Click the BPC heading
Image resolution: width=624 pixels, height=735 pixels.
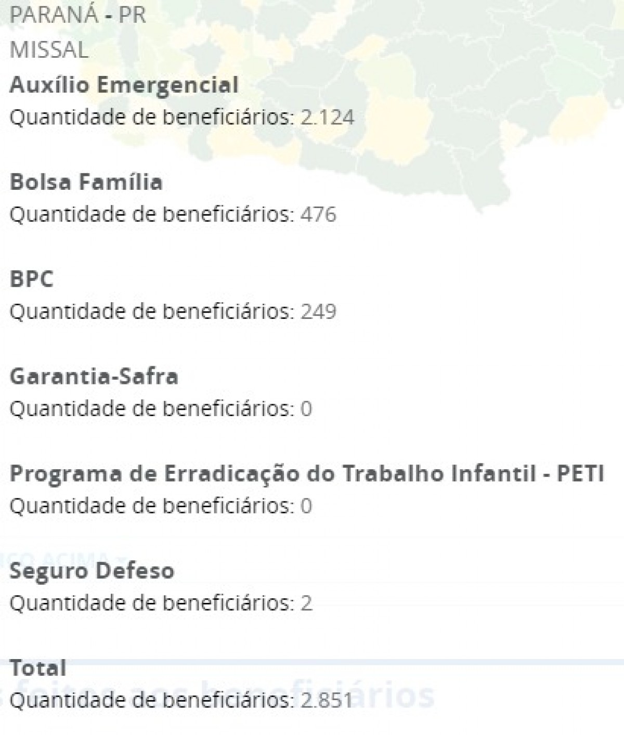(32, 279)
